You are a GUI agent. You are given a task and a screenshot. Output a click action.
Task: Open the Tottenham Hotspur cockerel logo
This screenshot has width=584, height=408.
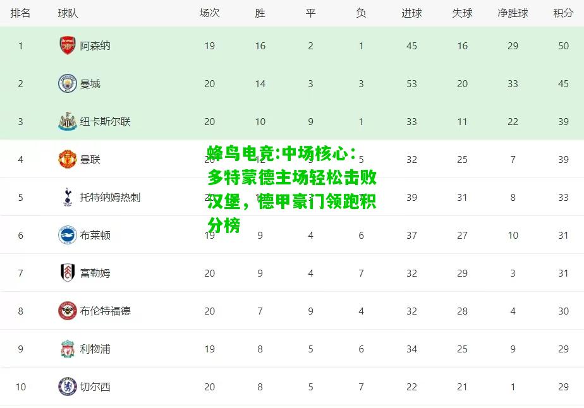[68, 197]
